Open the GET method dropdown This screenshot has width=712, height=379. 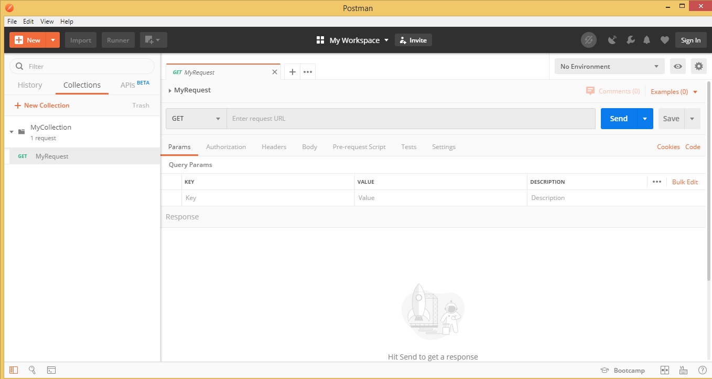[x=196, y=119]
